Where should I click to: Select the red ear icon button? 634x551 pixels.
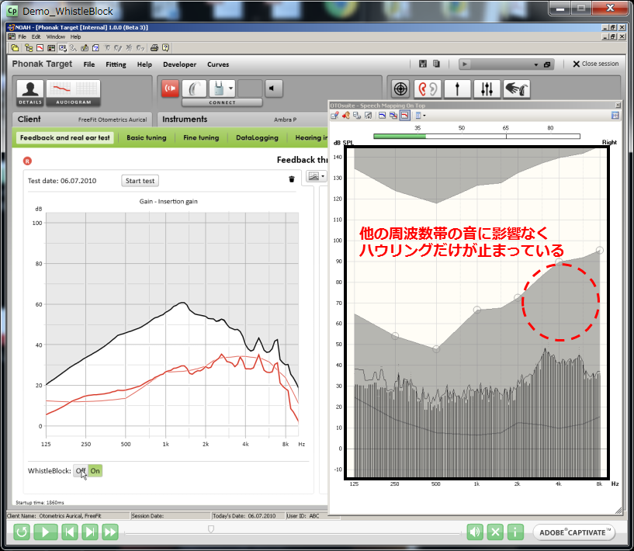coord(428,89)
